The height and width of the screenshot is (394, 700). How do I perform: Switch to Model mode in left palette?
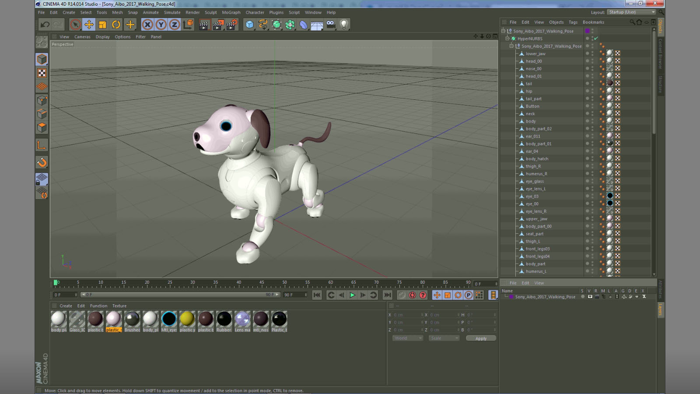pyautogui.click(x=42, y=59)
